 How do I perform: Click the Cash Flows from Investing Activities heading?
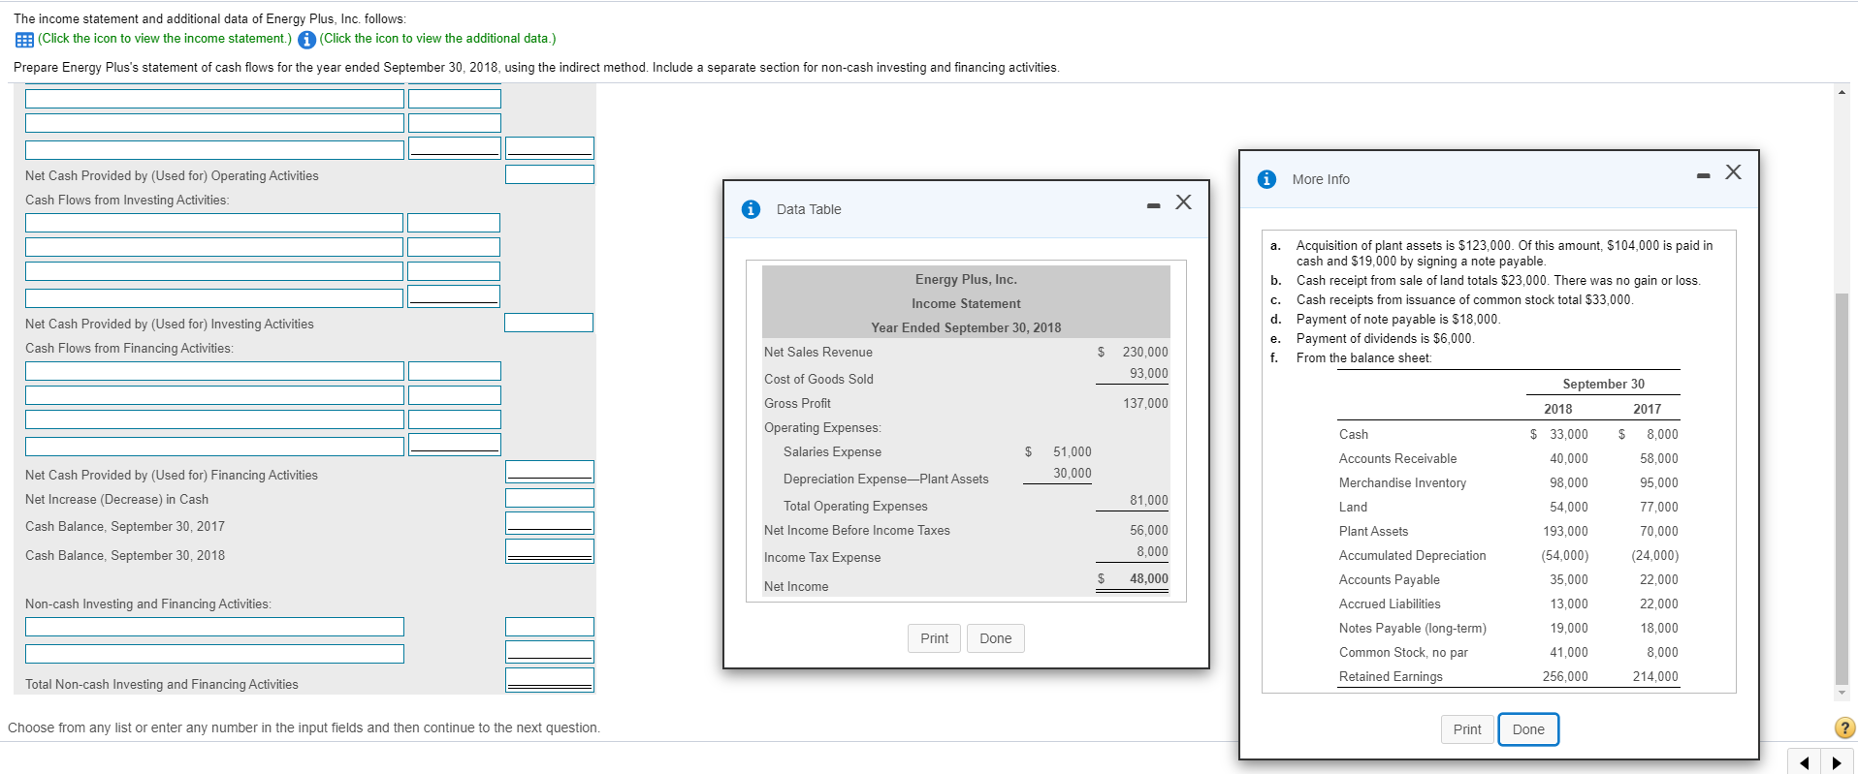[127, 200]
